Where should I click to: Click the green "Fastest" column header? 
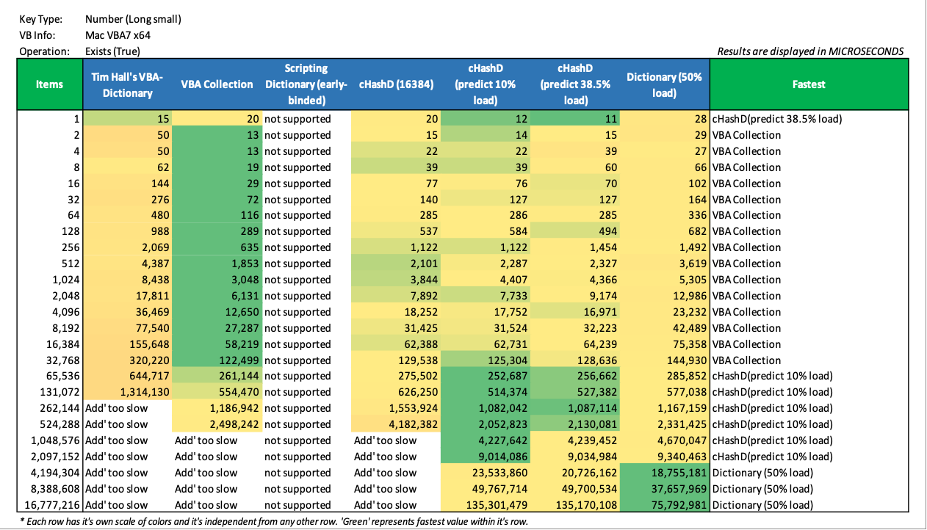pyautogui.click(x=809, y=84)
